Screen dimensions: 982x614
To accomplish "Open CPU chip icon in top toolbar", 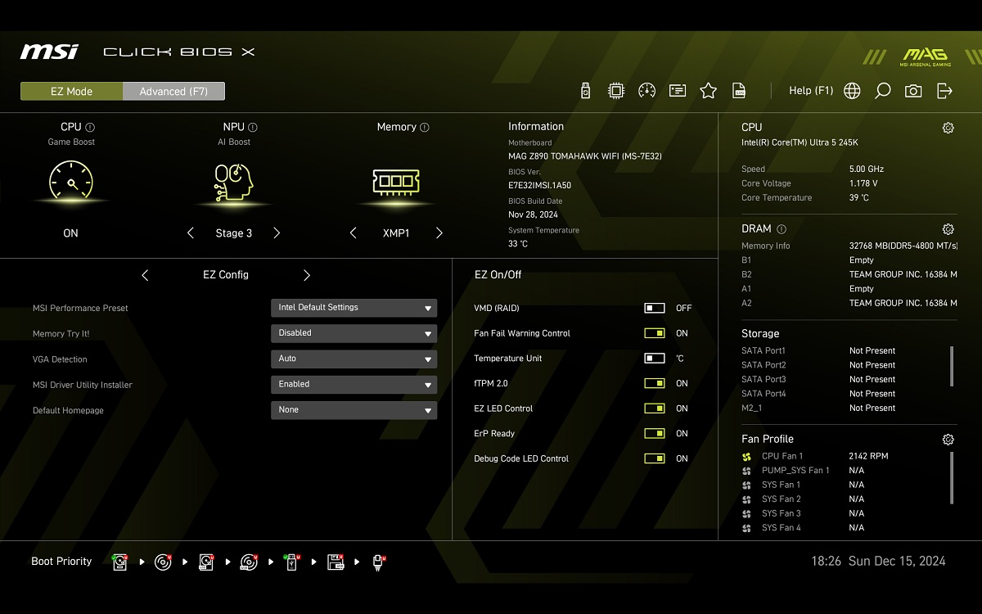I will [616, 91].
